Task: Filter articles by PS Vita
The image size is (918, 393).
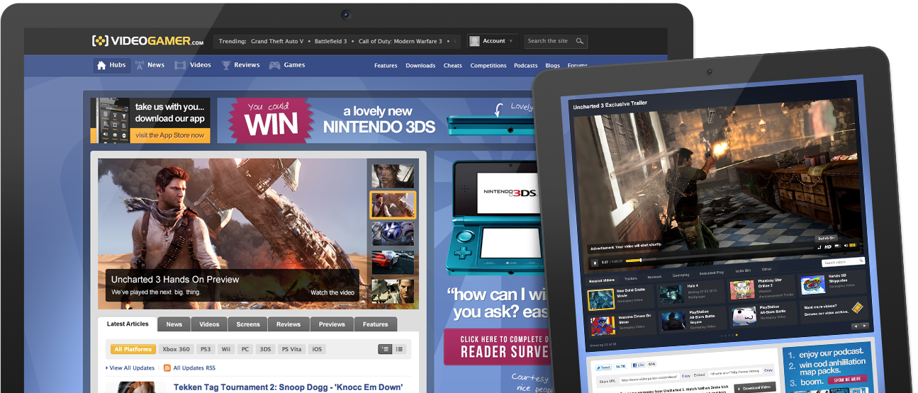Action: 291,349
